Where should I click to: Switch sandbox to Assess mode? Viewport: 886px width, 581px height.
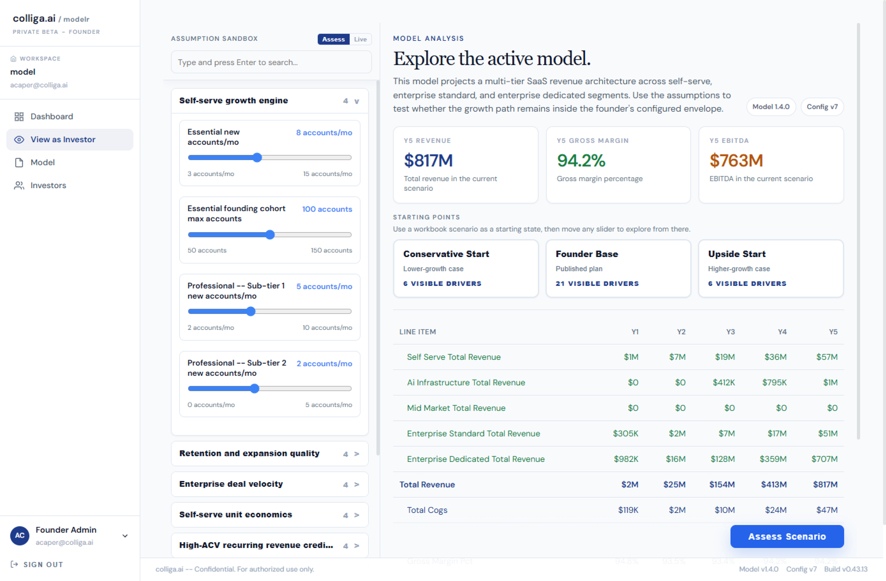pyautogui.click(x=333, y=39)
